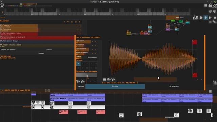Click the first OCT octave button

[x=210, y=12]
